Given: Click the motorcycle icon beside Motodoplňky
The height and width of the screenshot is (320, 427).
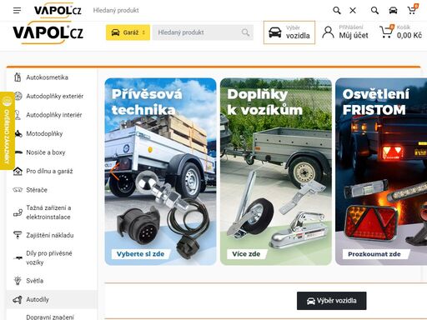Looking at the screenshot, I should pyautogui.click(x=18, y=133).
